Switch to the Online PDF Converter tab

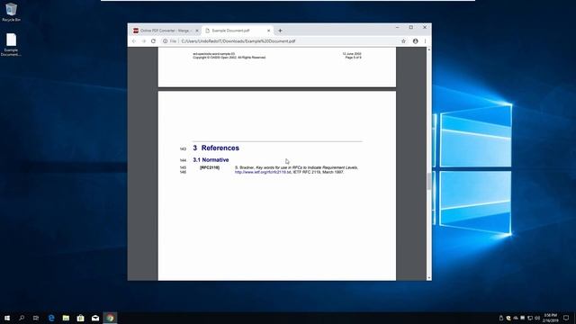pyautogui.click(x=165, y=31)
